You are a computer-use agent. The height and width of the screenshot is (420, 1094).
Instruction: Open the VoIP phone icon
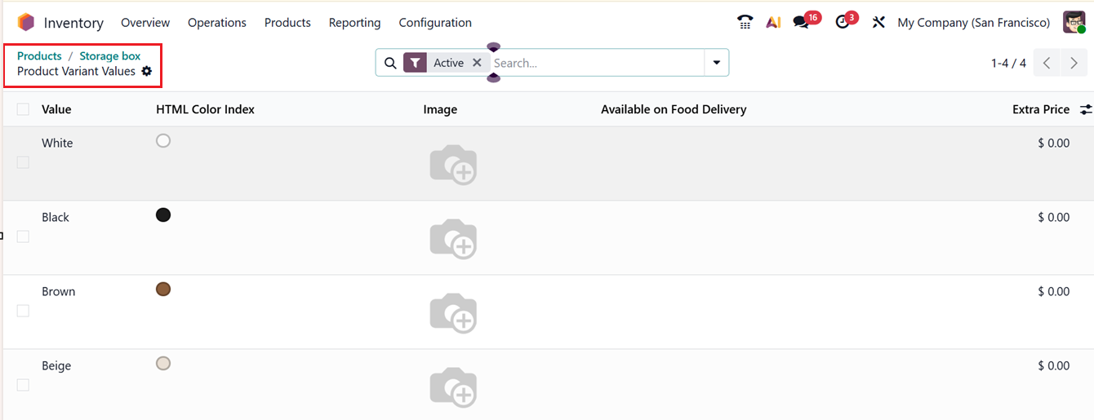coord(745,23)
